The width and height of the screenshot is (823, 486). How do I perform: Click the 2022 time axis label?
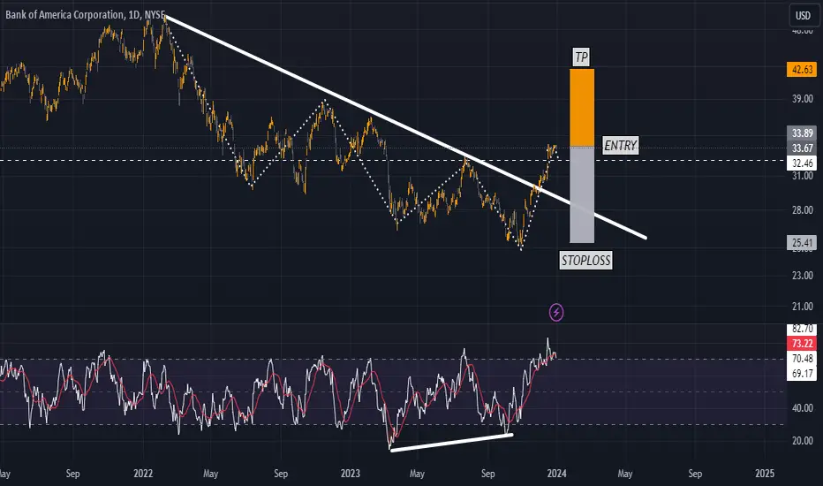(x=143, y=474)
